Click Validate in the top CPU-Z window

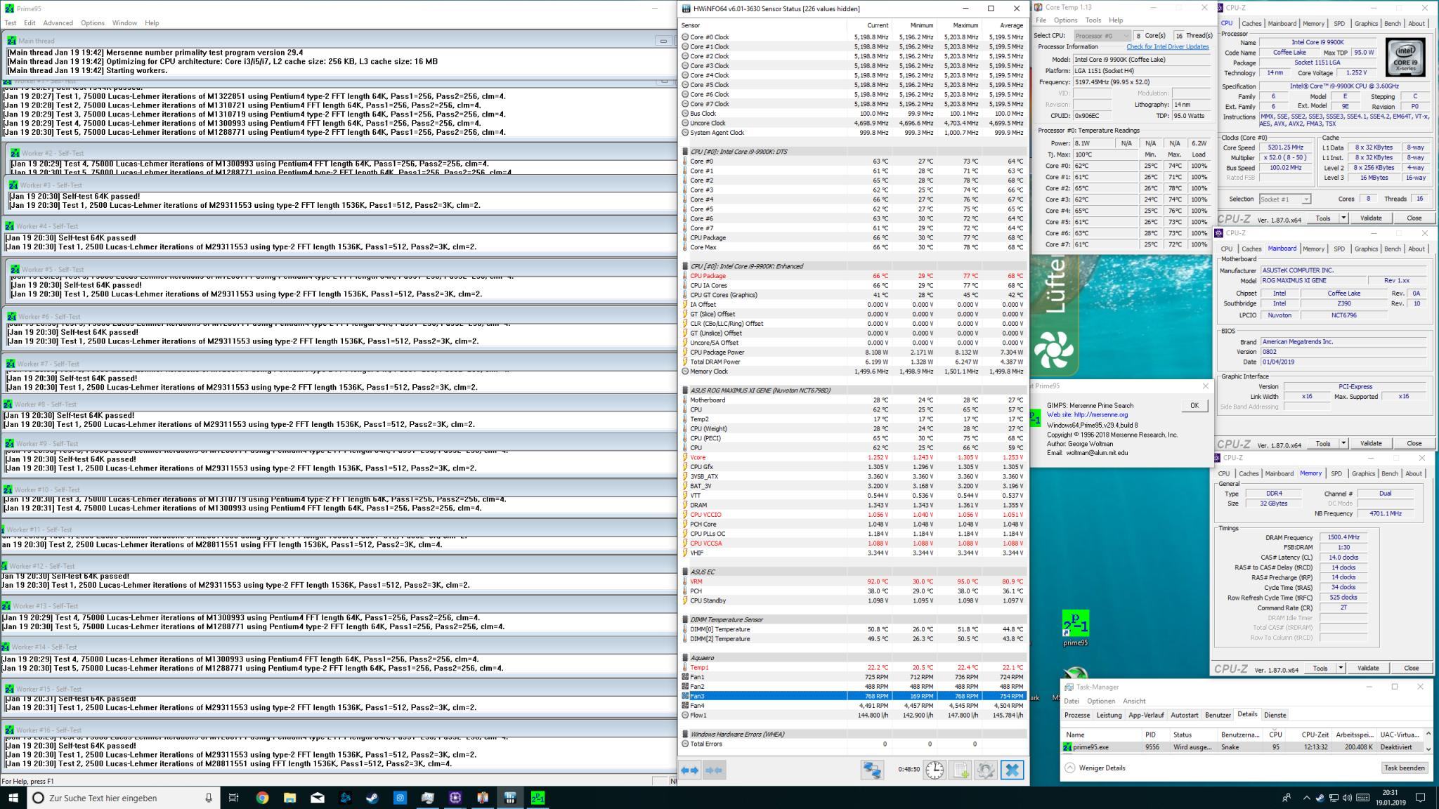coord(1371,218)
